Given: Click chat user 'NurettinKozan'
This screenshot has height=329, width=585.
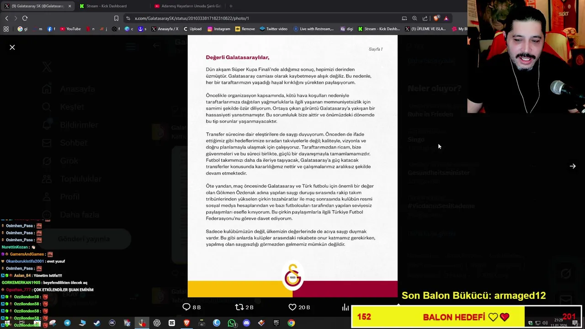Looking at the screenshot, I should point(15,247).
